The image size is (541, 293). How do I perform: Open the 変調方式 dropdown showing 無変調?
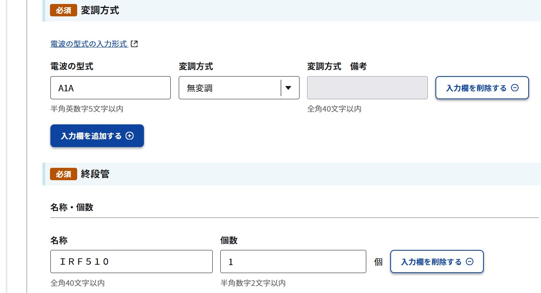pos(230,88)
